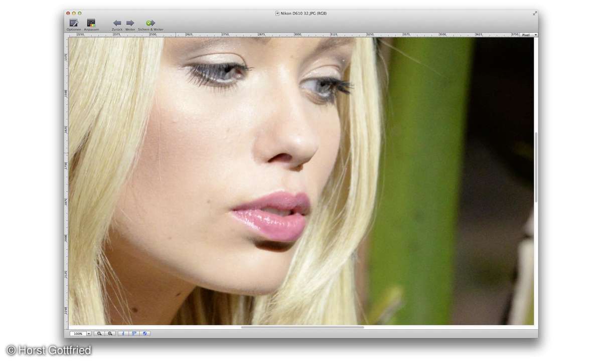Click the Anpassen toolbar icon

91,23
